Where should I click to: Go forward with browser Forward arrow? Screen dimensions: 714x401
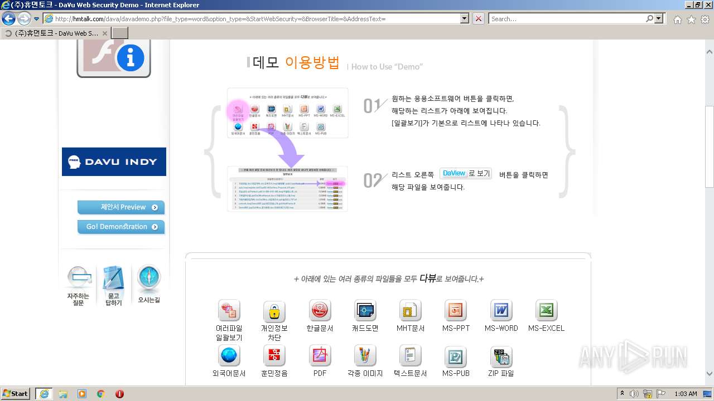(24, 19)
